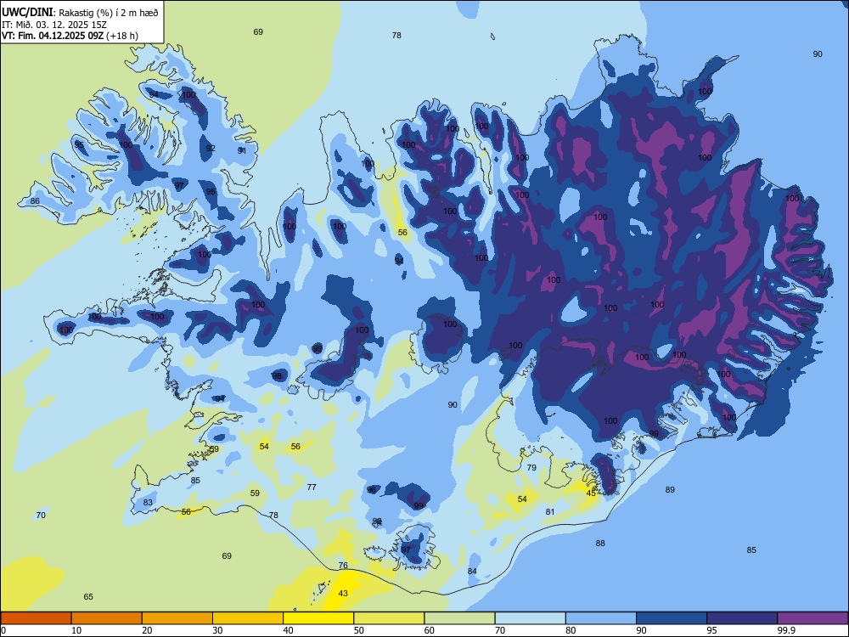849x637 pixels.
Task: Select the 10–20 orange legend swatch
Action: coord(107,618)
